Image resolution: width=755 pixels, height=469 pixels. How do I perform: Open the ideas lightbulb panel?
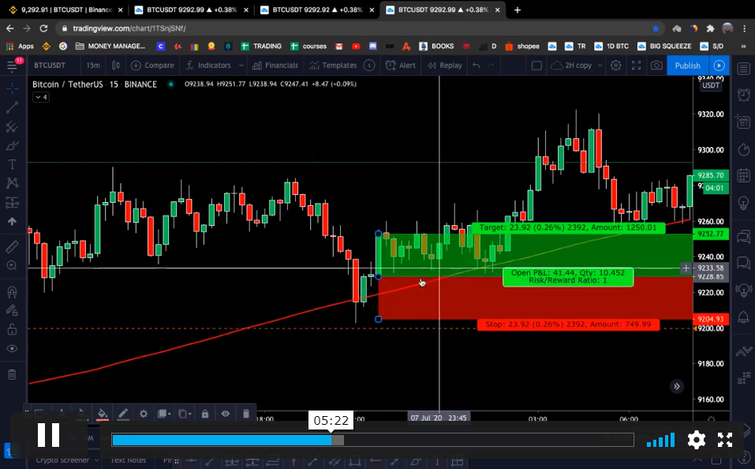pos(743,202)
